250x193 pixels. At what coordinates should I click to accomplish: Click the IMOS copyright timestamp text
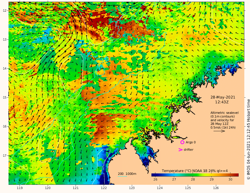[248, 139]
